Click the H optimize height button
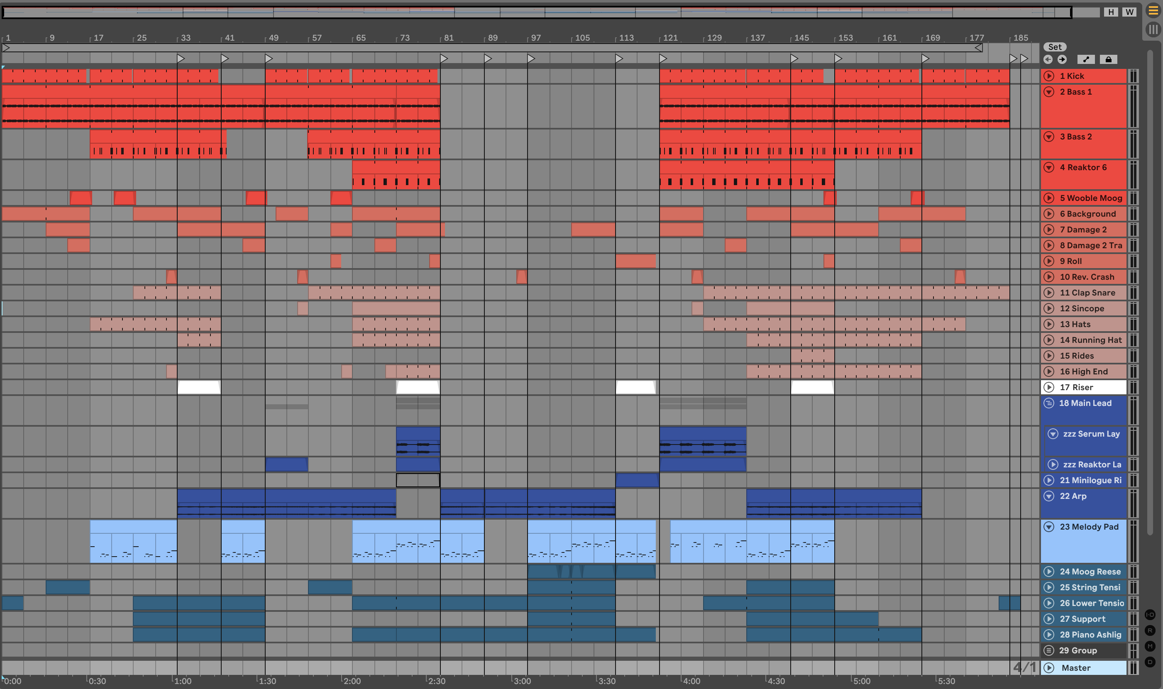Viewport: 1163px width, 689px height. coord(1111,12)
